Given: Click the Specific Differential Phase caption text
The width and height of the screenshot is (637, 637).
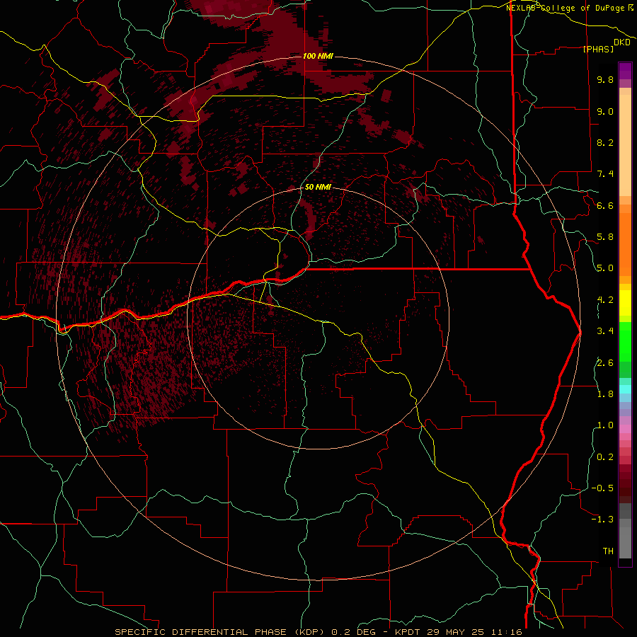Looking at the screenshot, I should click(x=318, y=632).
